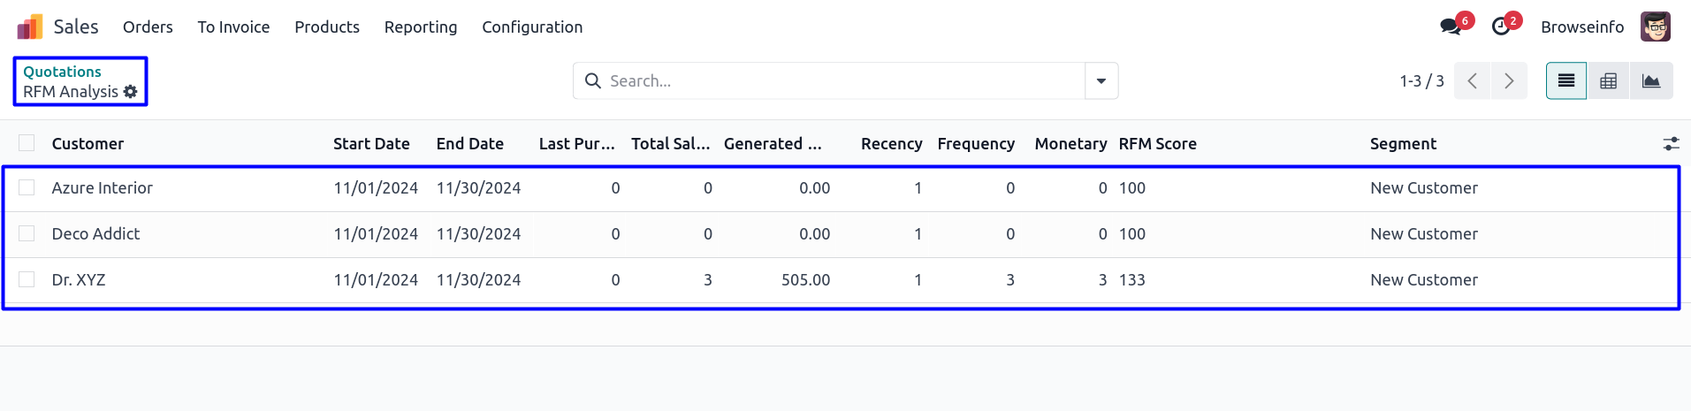Open the messages conversation icon

[1450, 27]
